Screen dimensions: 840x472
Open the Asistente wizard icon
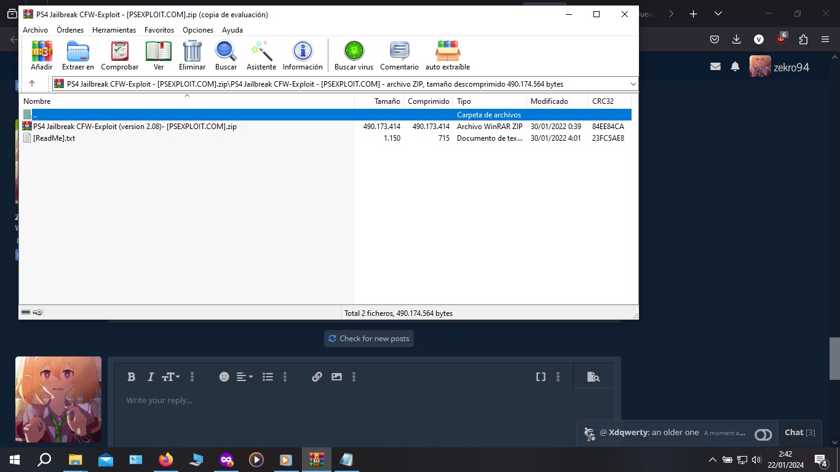pyautogui.click(x=261, y=56)
